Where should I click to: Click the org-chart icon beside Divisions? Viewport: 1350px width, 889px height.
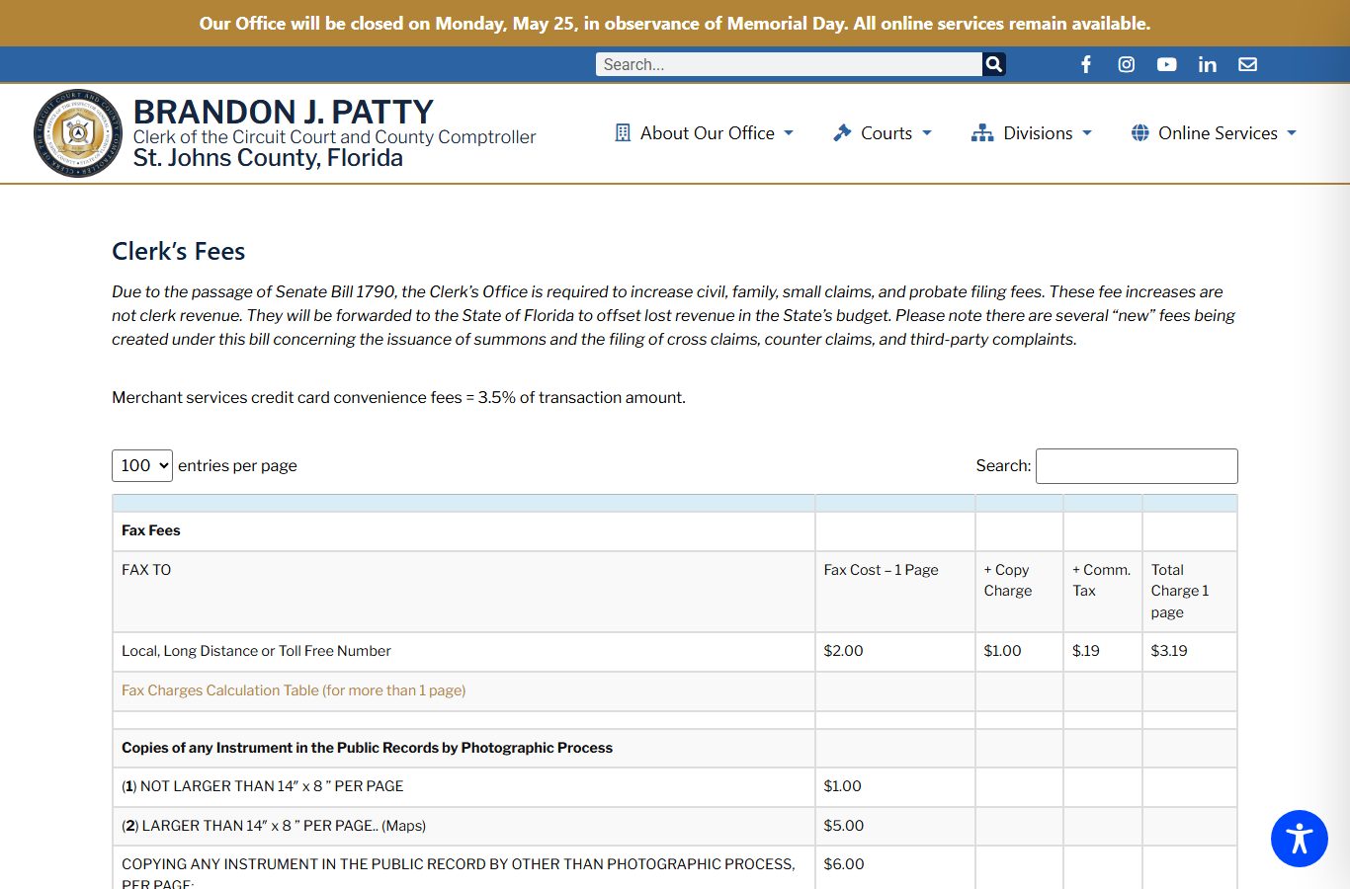(982, 132)
